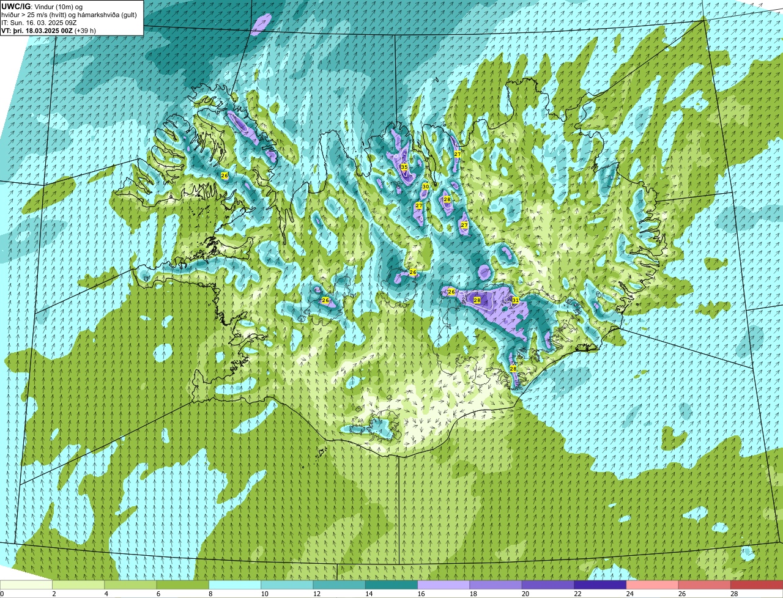Click the legend scale value 8
783x598 pixels.
click(210, 594)
